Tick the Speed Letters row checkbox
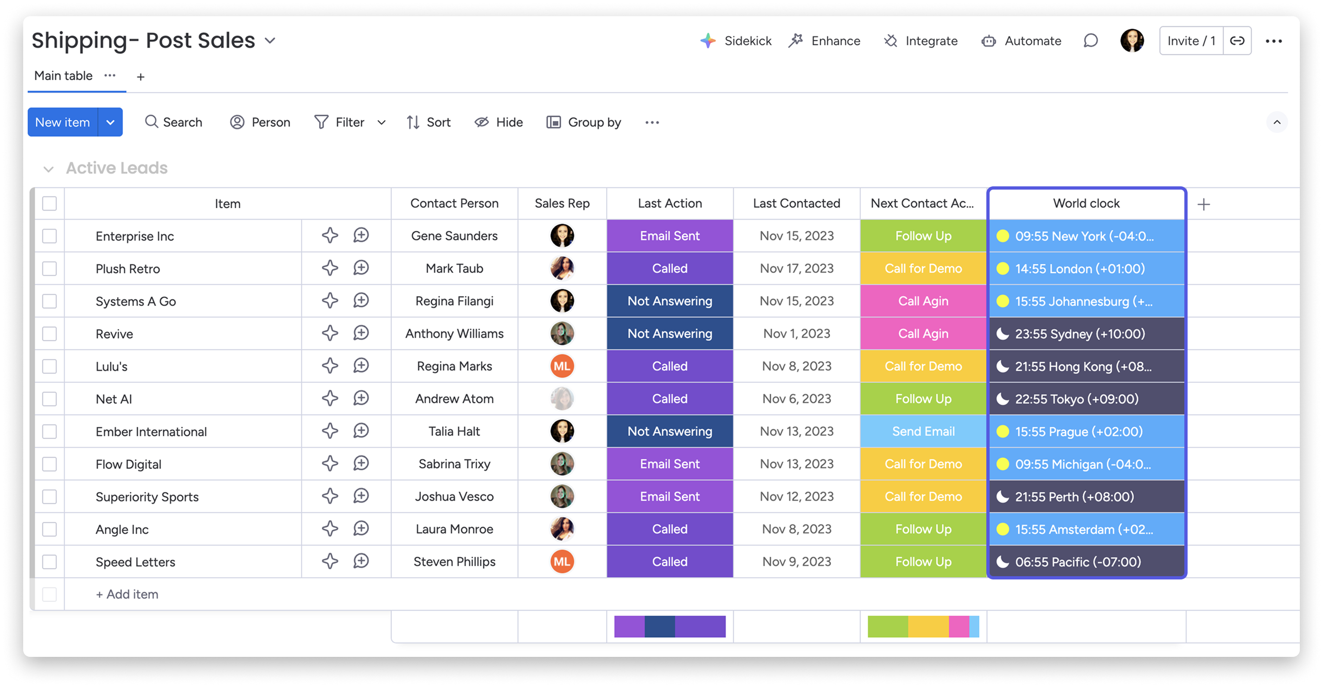This screenshot has height=687, width=1323. [49, 562]
